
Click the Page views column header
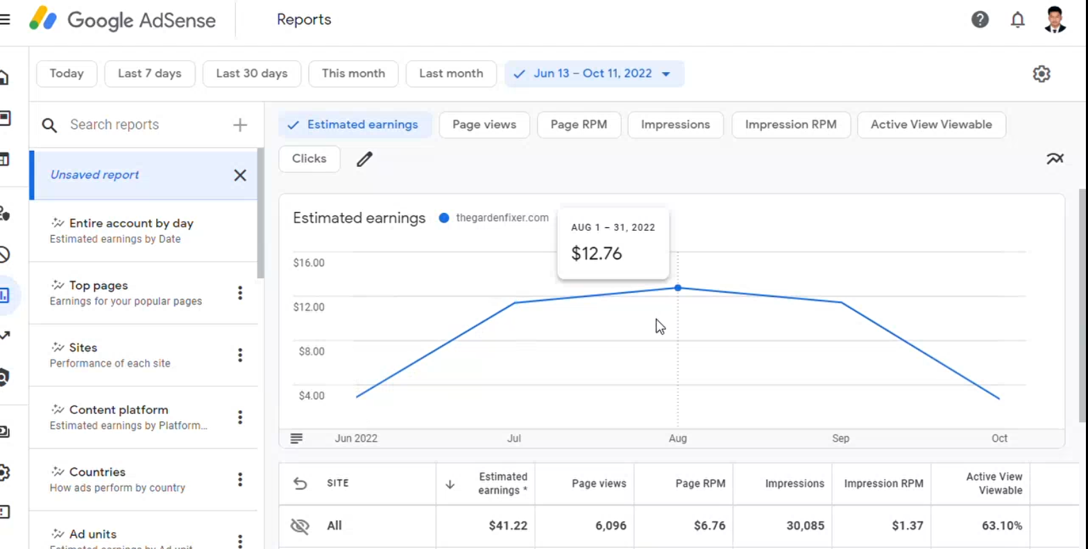tap(599, 484)
